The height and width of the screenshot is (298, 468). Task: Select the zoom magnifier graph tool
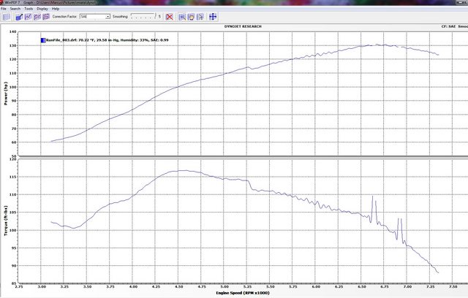click(182, 17)
